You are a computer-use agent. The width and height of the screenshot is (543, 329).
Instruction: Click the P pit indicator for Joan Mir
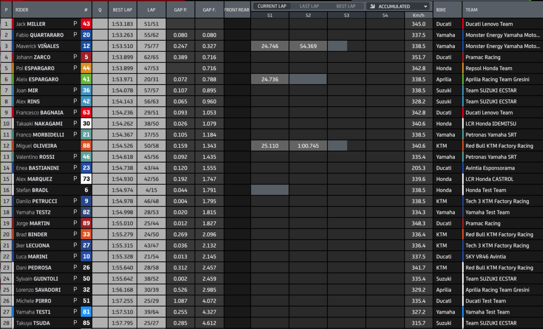(x=75, y=90)
